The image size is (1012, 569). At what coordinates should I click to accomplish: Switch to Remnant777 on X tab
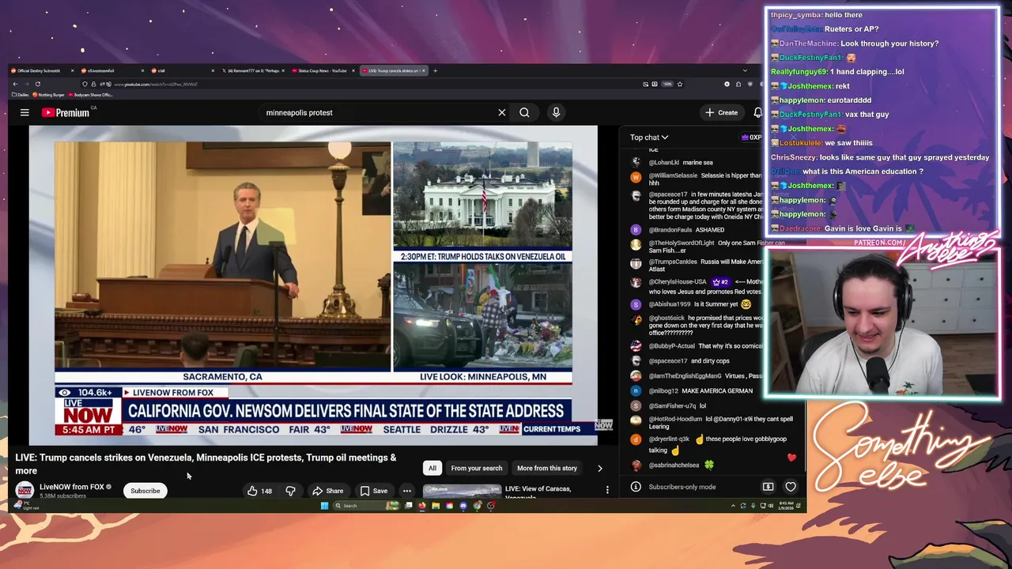(254, 70)
